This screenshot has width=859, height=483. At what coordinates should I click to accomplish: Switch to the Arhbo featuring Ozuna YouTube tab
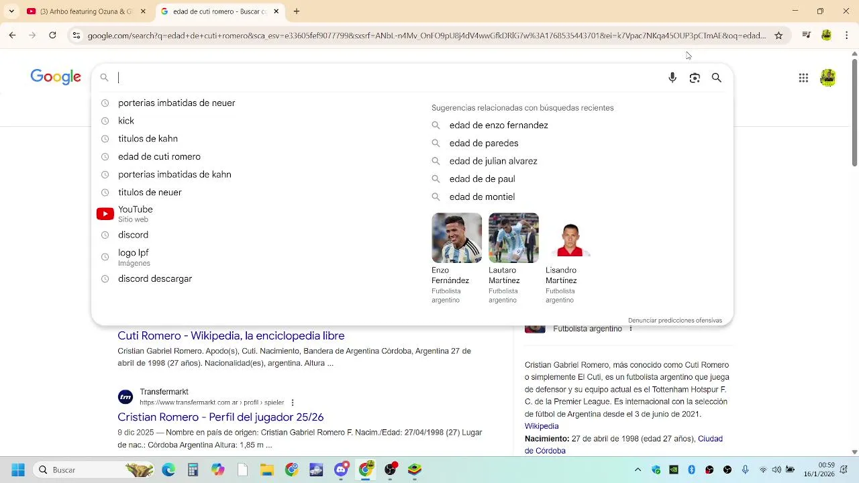point(85,11)
